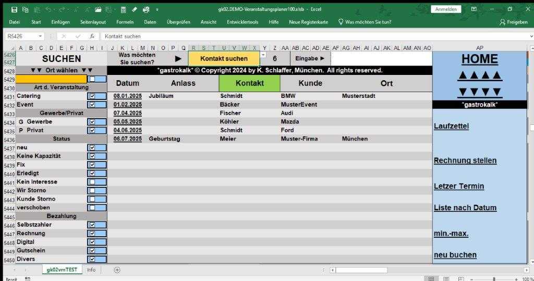Open the Kontakt suchen dropdown arrow
Viewport: 534px width, 281px height.
263,55
